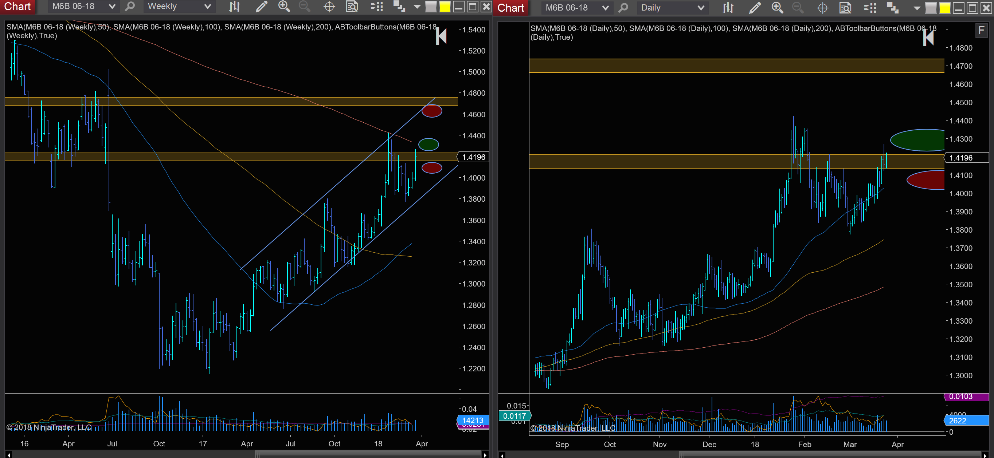Expand the M6B 06-18 instrument selector on Weekly chart
994x458 pixels.
83,7
